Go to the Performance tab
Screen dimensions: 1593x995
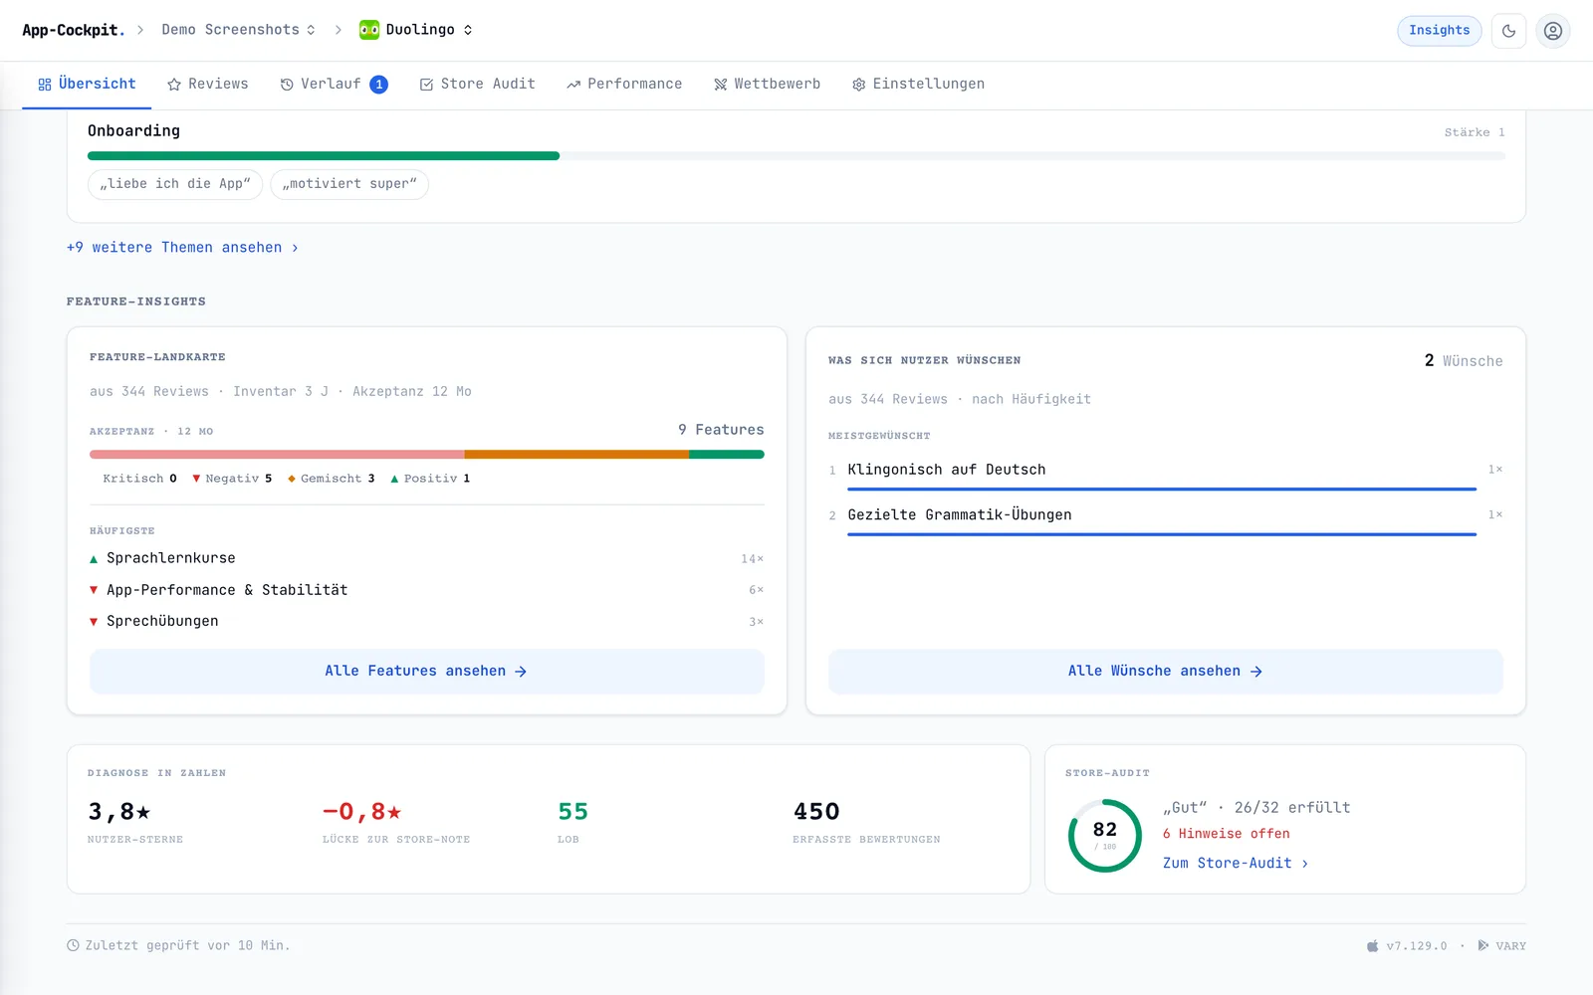[624, 84]
